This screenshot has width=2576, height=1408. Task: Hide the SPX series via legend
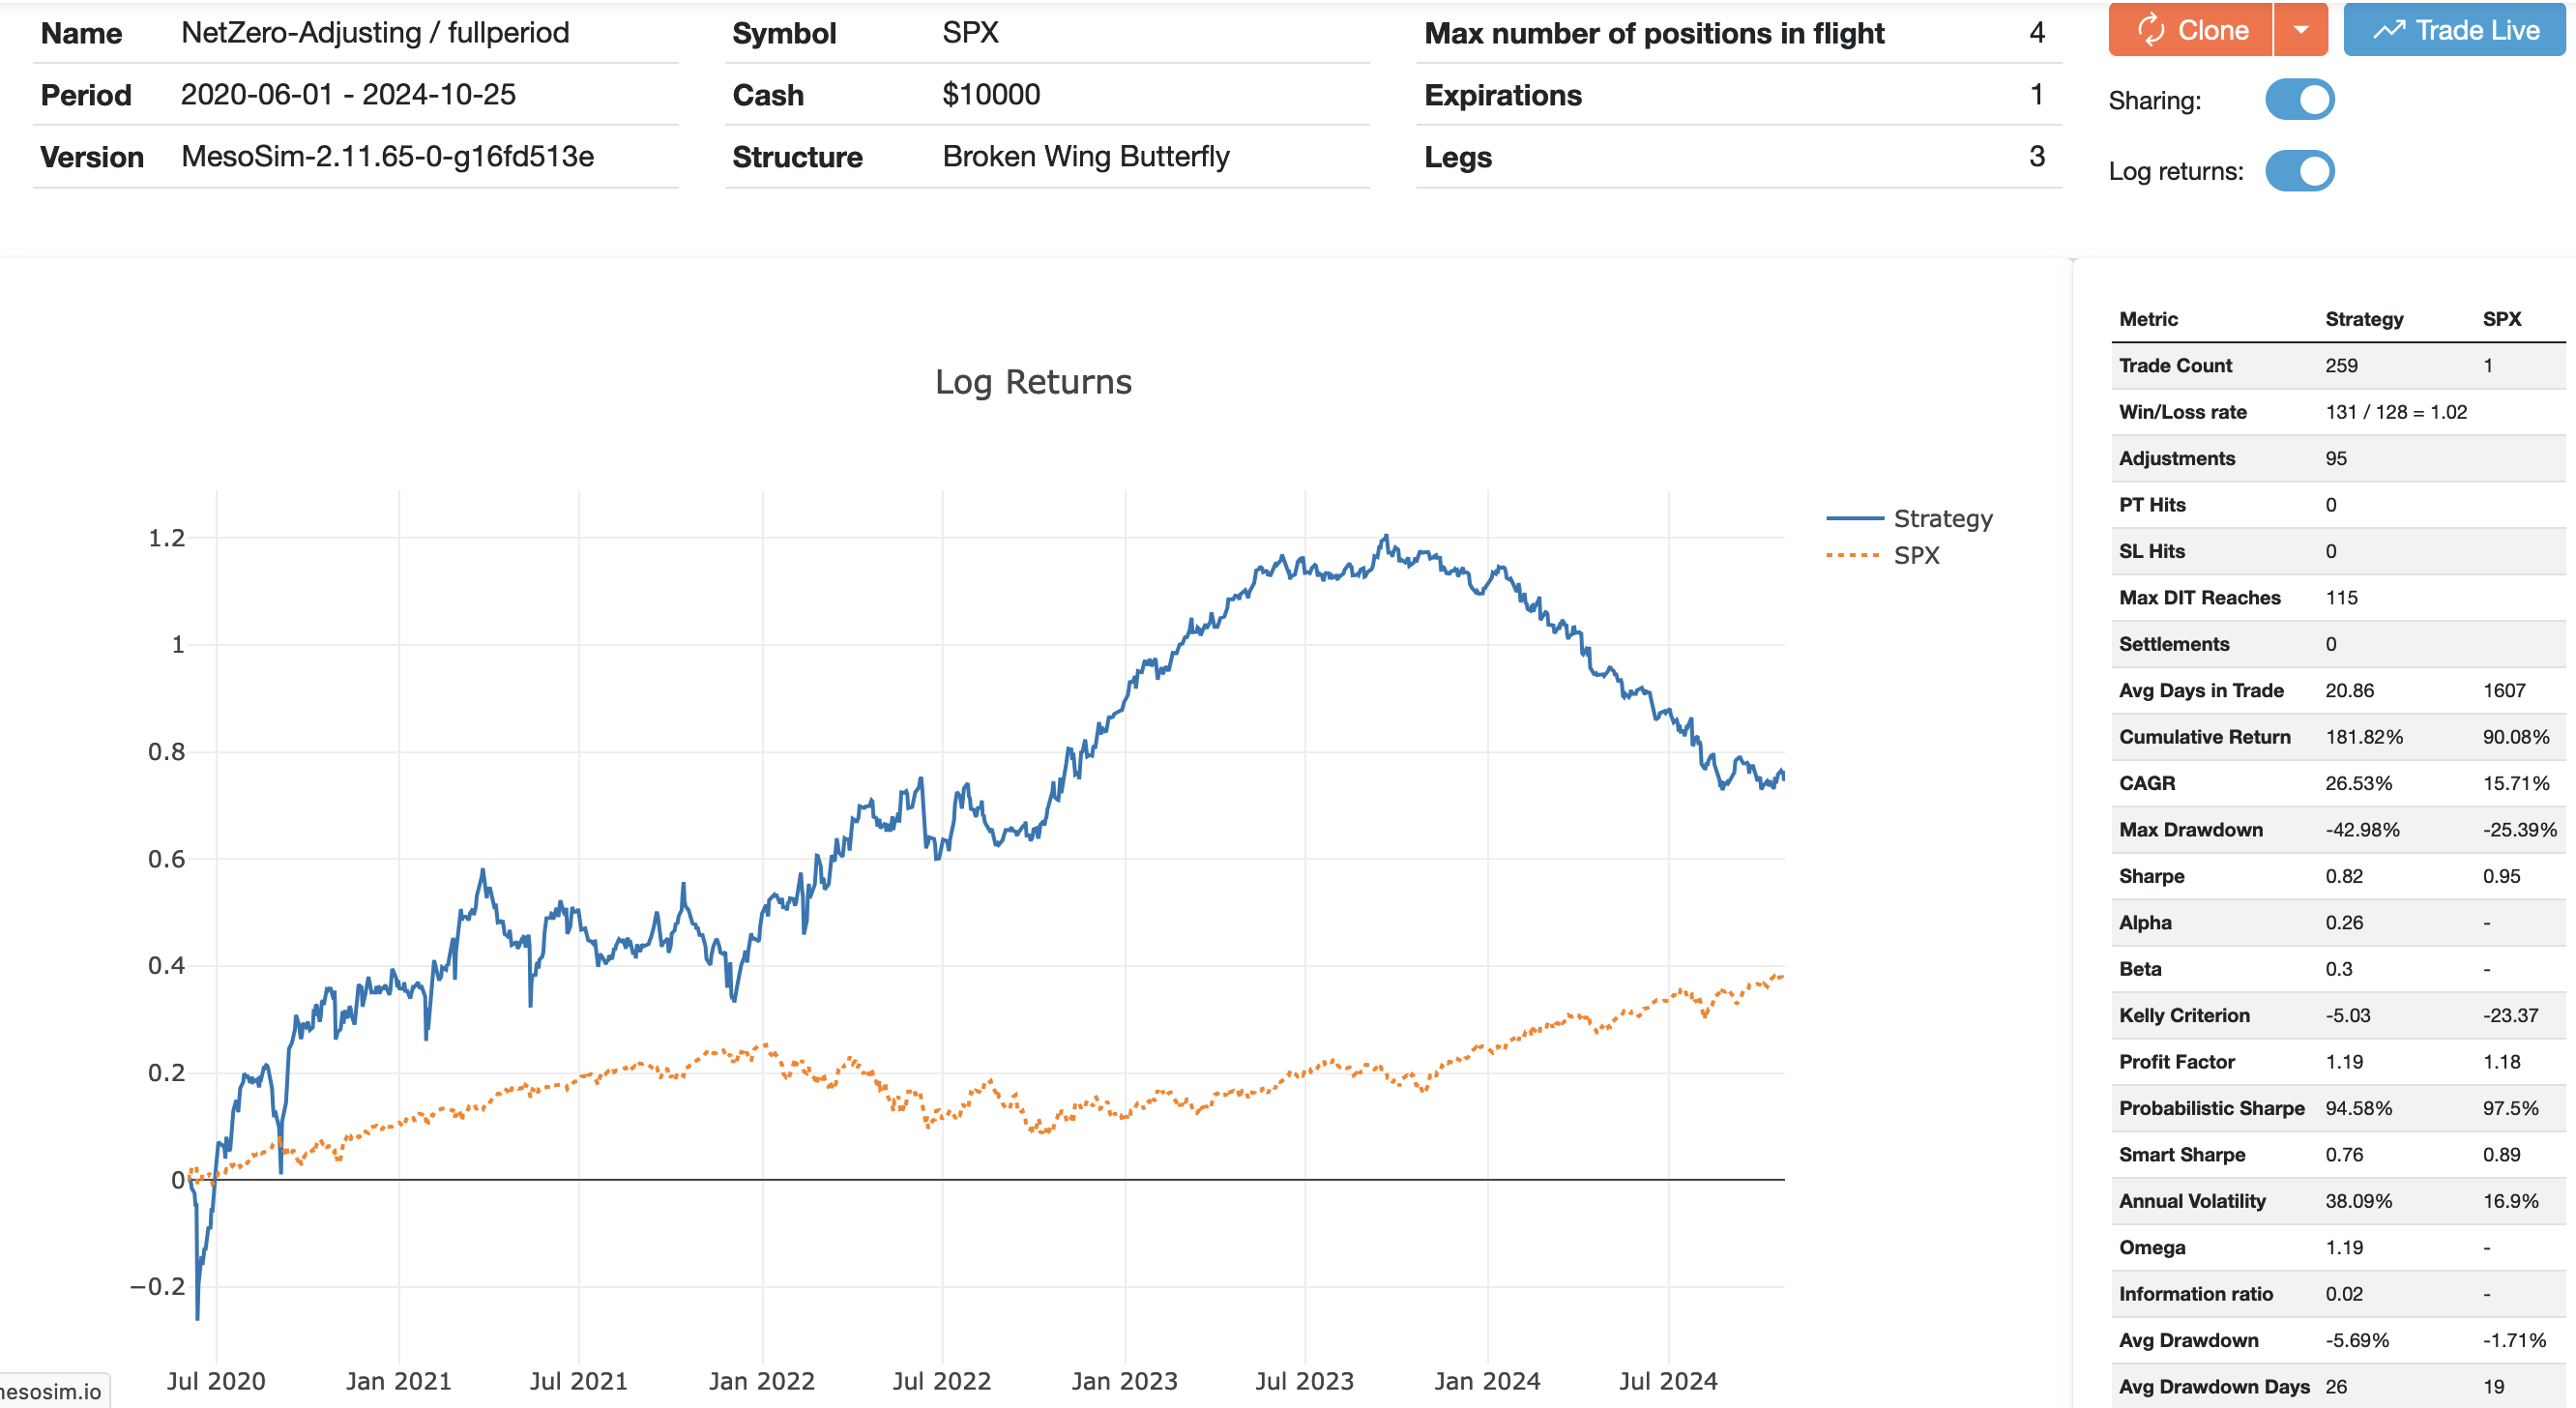[1916, 555]
